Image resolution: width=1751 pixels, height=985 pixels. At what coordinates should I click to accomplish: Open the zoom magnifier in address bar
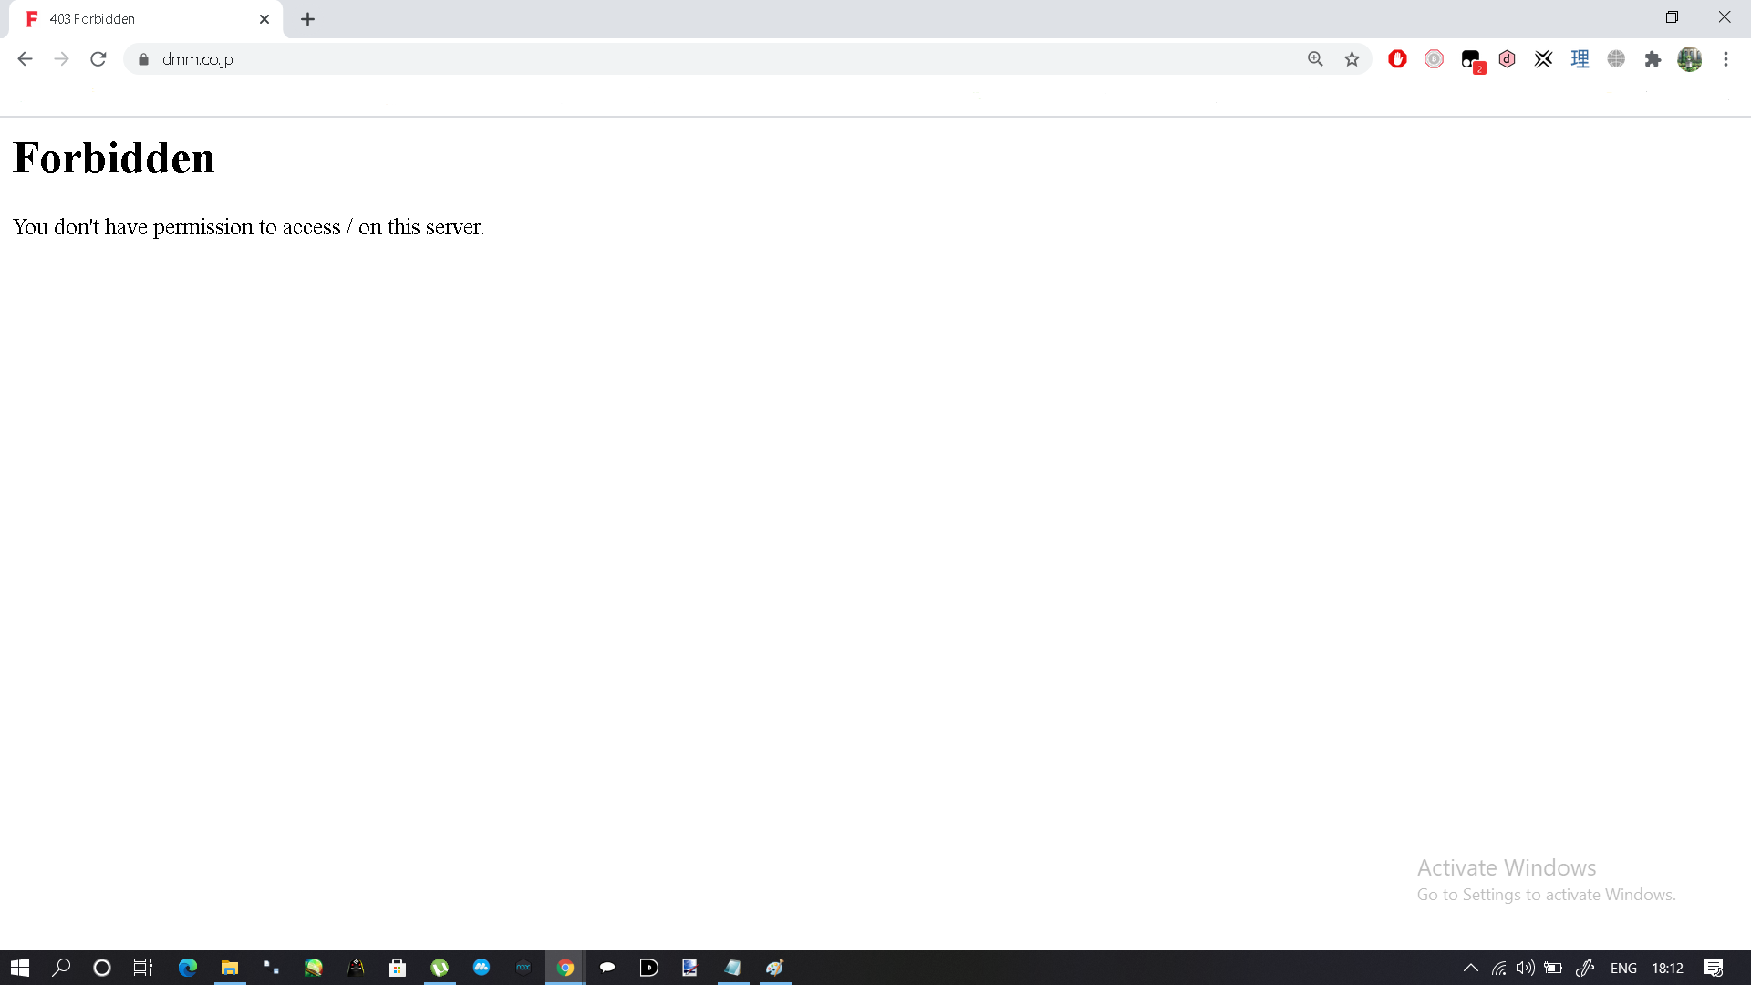tap(1315, 59)
